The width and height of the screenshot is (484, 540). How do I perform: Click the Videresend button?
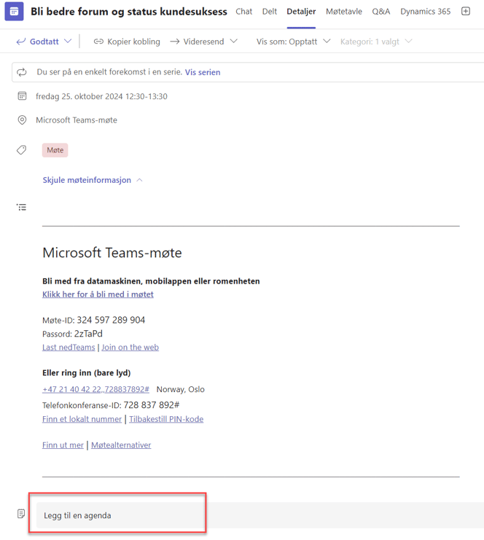(197, 42)
